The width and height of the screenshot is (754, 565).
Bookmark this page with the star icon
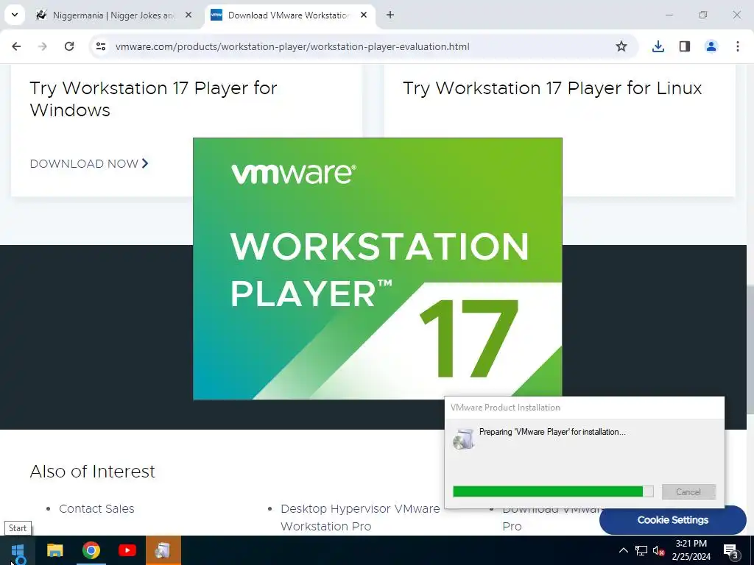[x=621, y=46]
